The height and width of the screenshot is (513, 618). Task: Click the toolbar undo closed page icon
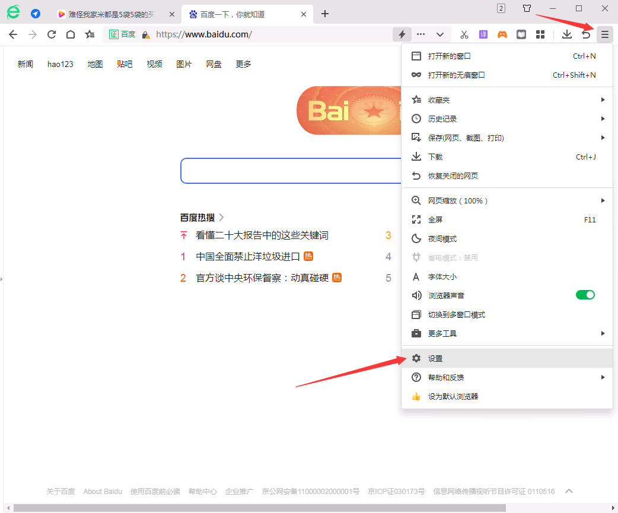tap(586, 34)
